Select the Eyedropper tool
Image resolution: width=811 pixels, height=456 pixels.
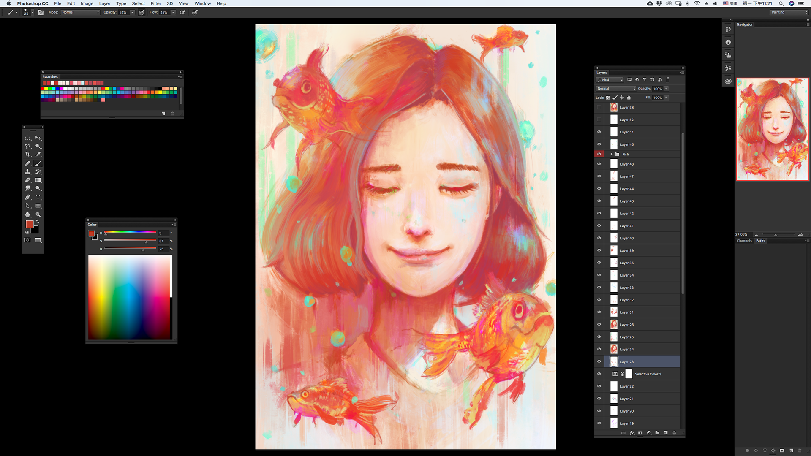click(x=38, y=154)
